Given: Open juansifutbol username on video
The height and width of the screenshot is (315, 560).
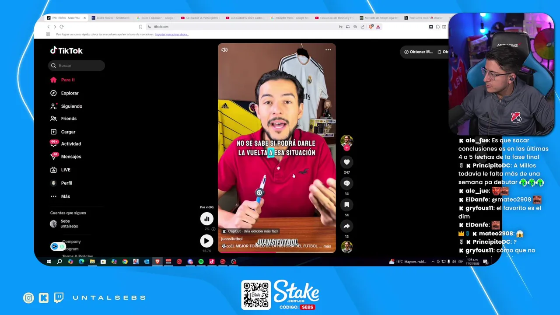Looking at the screenshot, I should pos(232,239).
